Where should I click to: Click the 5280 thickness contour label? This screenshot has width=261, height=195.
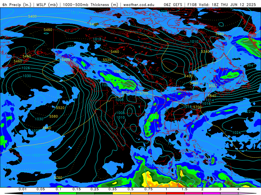[x=220, y=34]
